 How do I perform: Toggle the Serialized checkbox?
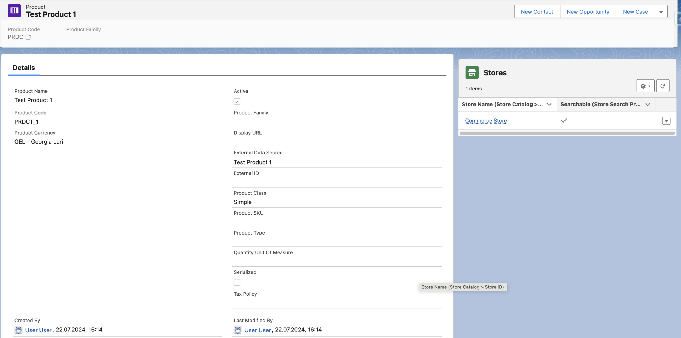click(x=237, y=282)
